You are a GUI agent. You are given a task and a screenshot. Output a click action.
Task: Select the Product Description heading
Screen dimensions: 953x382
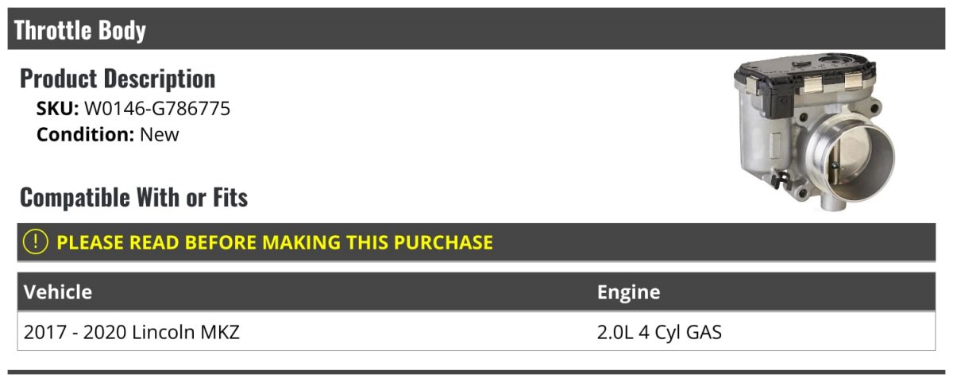(x=118, y=79)
